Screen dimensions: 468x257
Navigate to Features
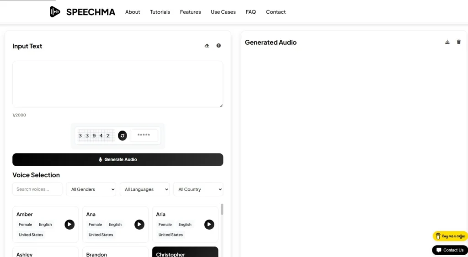pyautogui.click(x=191, y=12)
